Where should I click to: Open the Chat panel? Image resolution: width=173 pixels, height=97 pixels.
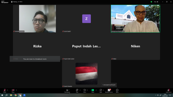(x=77, y=91)
